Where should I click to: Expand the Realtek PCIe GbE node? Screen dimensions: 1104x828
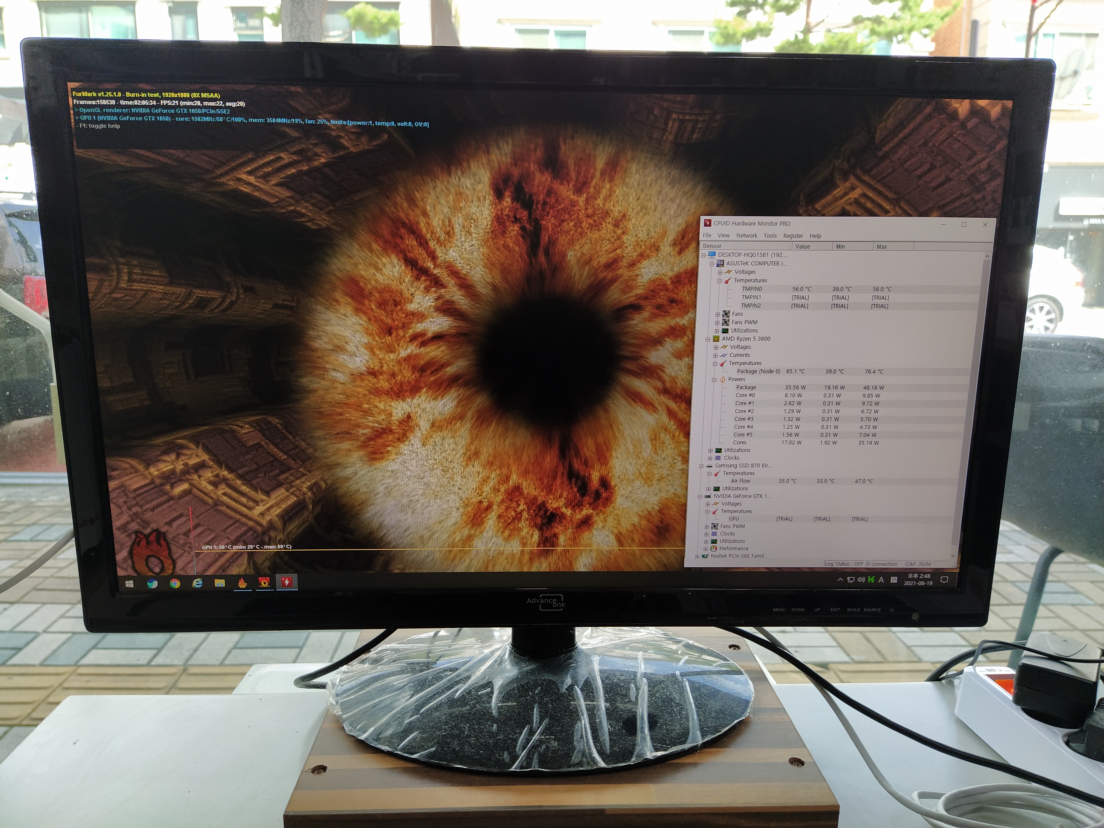pyautogui.click(x=697, y=556)
